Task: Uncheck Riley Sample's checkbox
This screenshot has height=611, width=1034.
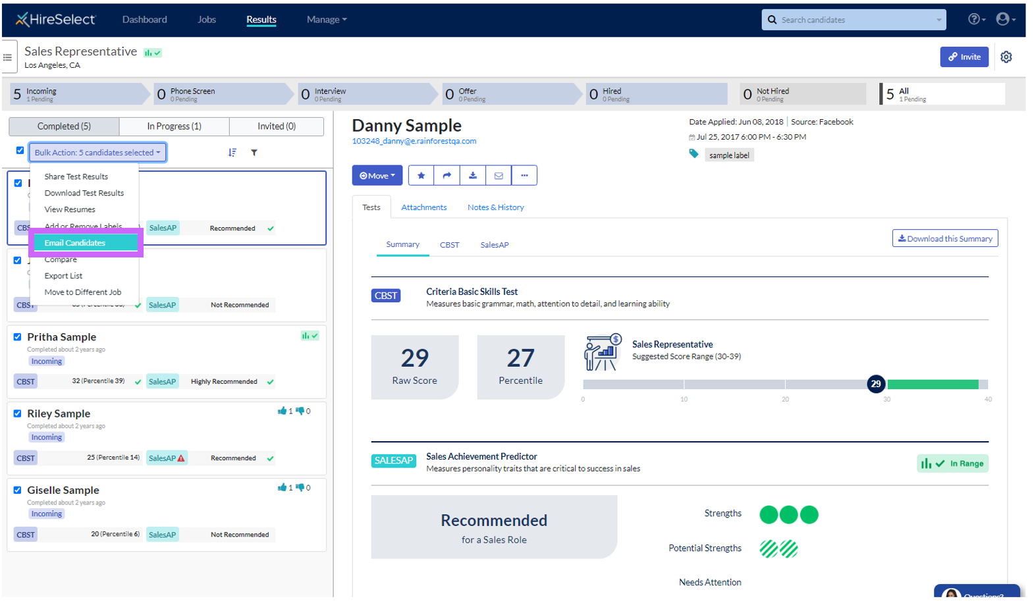Action: pyautogui.click(x=17, y=413)
